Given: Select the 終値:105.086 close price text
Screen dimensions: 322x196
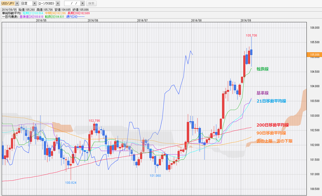Looking at the screenshot, I should (81, 10).
